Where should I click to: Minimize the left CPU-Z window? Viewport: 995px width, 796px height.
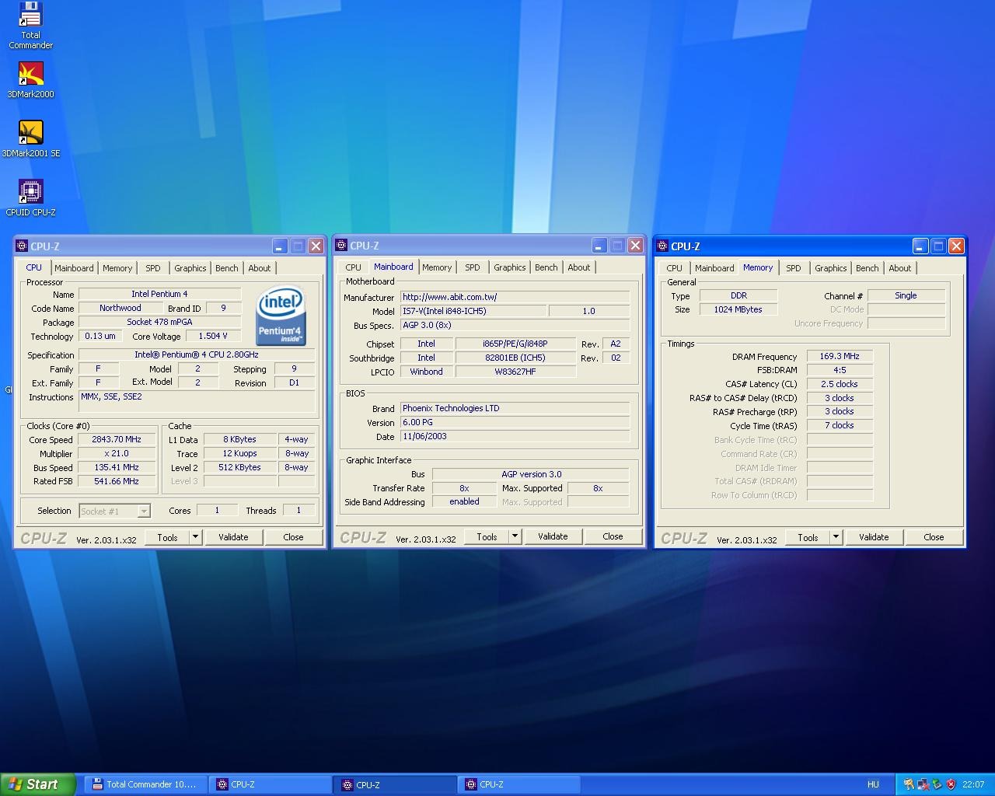(280, 246)
